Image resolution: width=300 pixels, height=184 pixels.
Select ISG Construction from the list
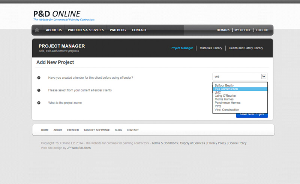(240, 89)
